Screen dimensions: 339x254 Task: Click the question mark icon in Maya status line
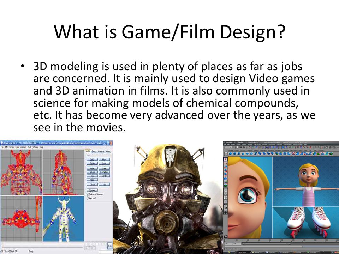pos(286,147)
